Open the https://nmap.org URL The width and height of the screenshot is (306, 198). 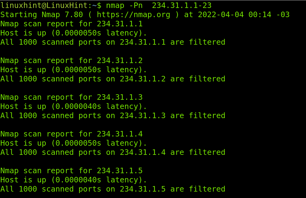[x=134, y=15]
